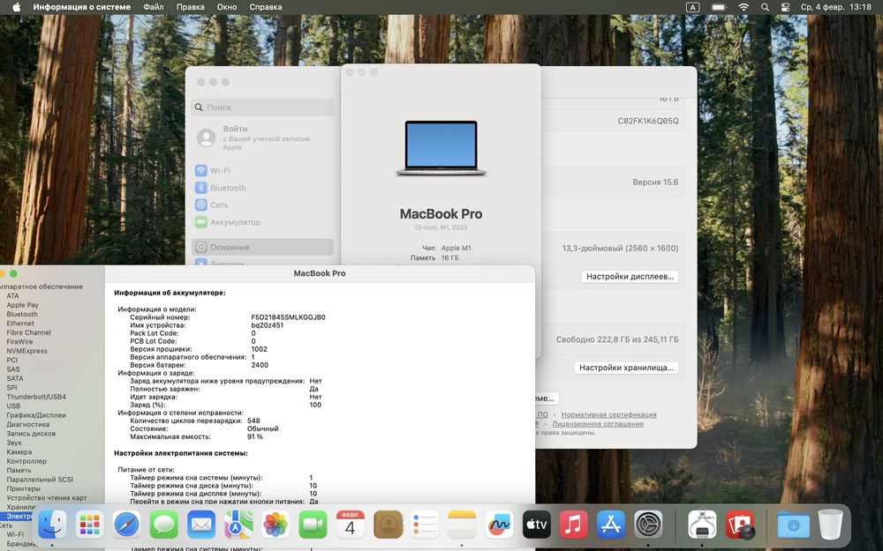Select Fibre Channel in hardware list

pos(29,332)
